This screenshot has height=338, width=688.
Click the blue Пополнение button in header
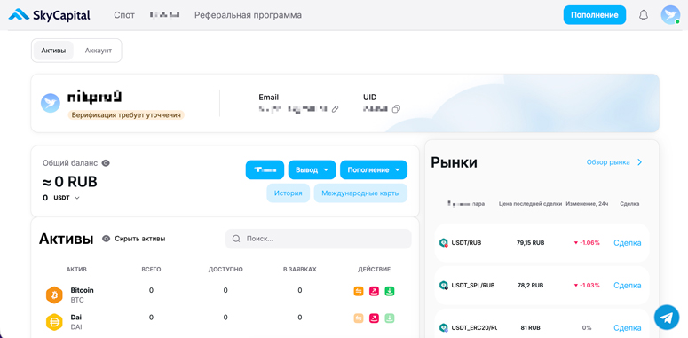point(595,15)
